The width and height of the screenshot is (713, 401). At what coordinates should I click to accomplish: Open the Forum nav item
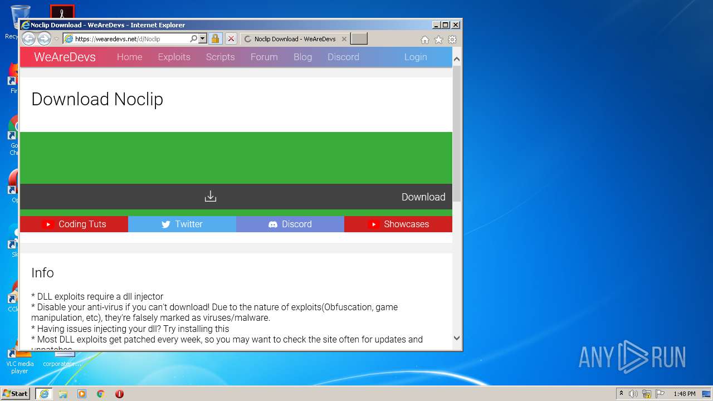pyautogui.click(x=264, y=57)
